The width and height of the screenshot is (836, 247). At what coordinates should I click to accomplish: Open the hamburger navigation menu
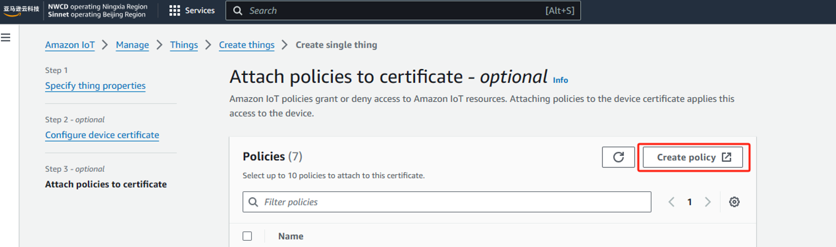(6, 38)
